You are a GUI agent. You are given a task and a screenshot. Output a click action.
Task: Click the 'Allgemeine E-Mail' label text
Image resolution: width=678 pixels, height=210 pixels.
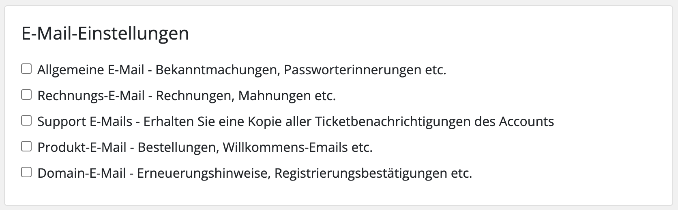(x=90, y=70)
